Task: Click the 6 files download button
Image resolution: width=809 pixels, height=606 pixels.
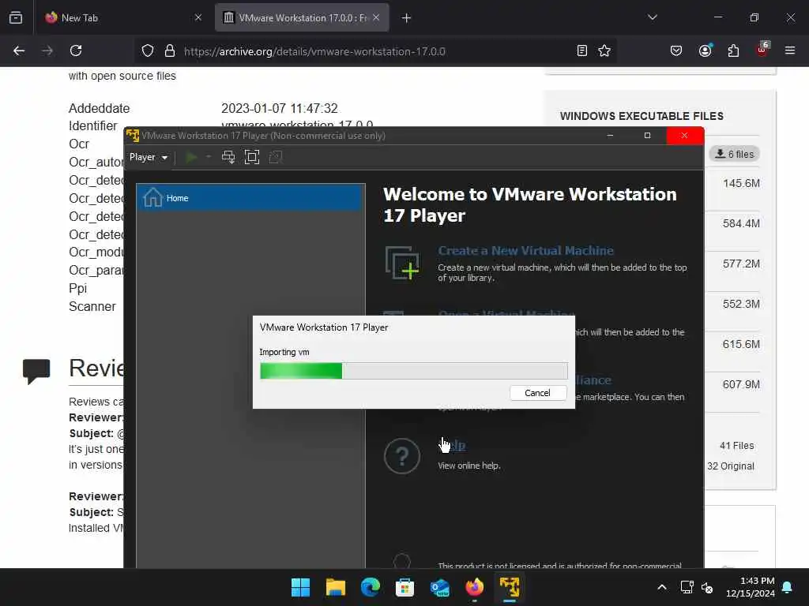Action: pyautogui.click(x=734, y=154)
